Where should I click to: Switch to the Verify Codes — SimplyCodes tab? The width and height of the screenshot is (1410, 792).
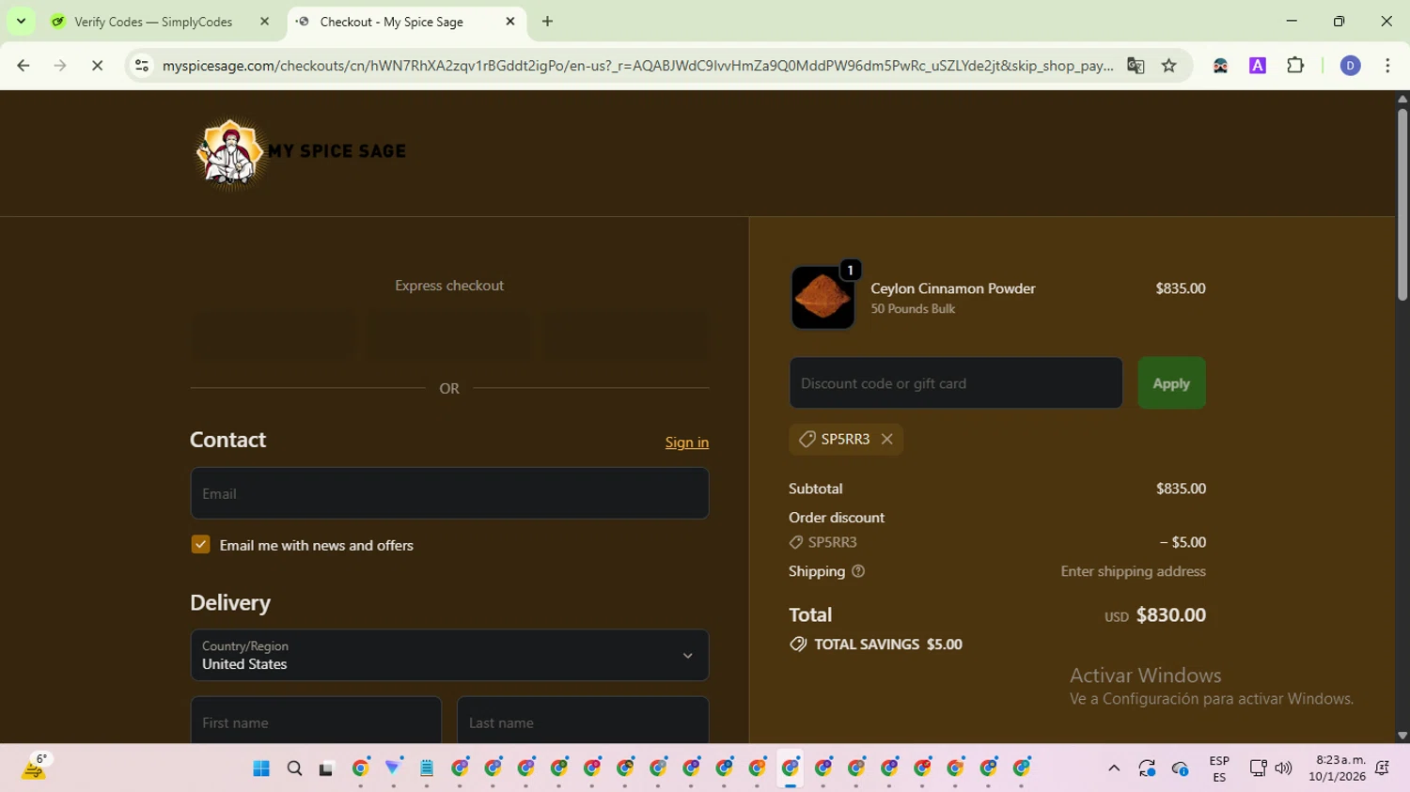click(152, 22)
